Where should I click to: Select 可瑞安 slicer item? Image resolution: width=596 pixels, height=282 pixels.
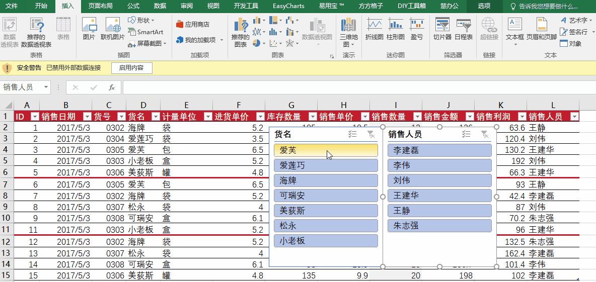click(x=326, y=196)
